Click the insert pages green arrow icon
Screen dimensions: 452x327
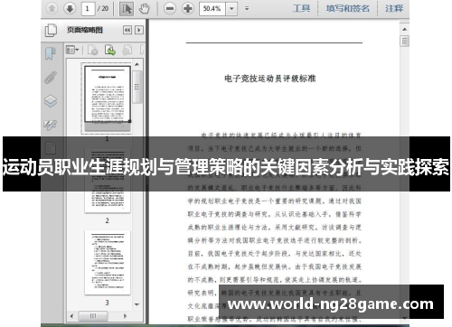(x=110, y=50)
